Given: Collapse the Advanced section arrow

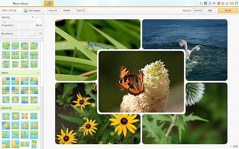Looking at the screenshot, I should (x=38, y=108).
